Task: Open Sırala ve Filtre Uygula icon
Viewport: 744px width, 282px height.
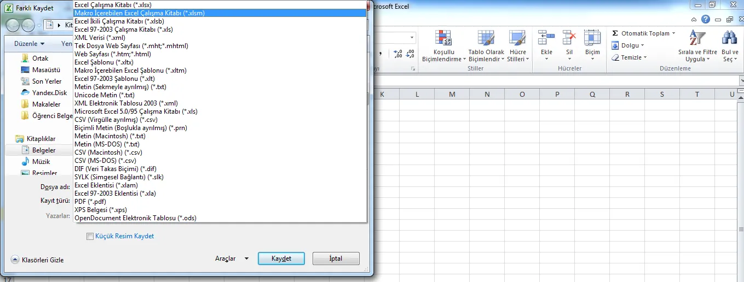Action: tap(697, 38)
